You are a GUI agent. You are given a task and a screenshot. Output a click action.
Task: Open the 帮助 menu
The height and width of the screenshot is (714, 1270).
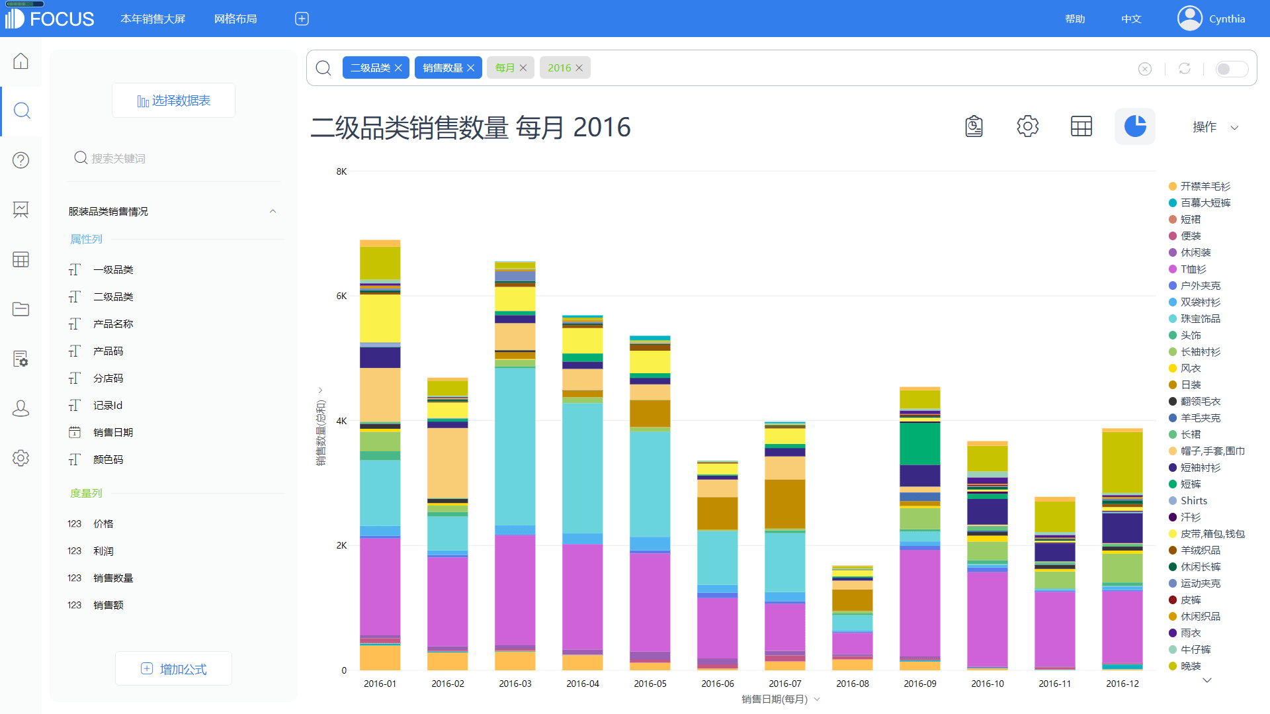(x=1075, y=19)
